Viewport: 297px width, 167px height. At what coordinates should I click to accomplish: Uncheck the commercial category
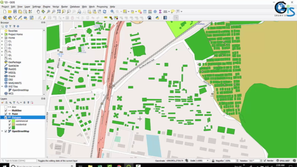[9, 121]
